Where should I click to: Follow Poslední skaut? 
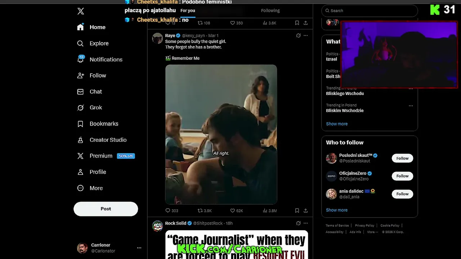[x=402, y=158]
